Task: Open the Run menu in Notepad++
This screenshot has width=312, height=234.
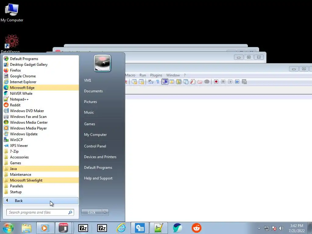Action: tap(143, 75)
